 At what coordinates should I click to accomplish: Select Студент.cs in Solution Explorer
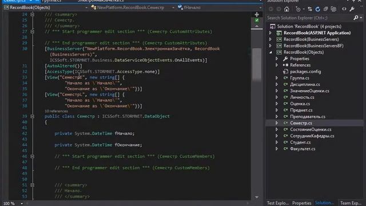(300, 142)
